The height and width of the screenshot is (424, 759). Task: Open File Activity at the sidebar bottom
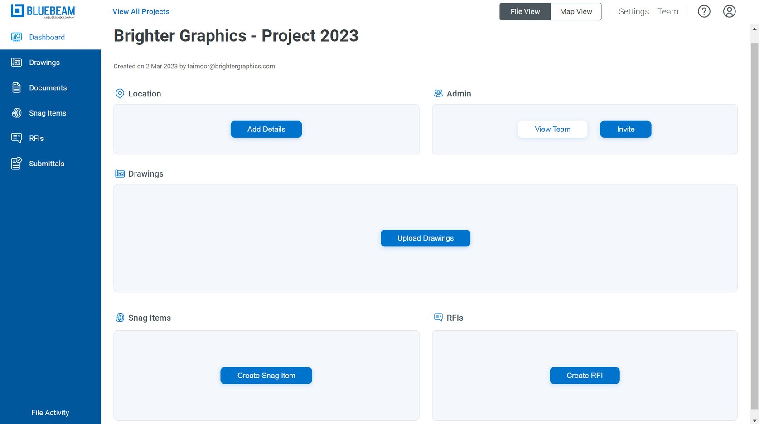(50, 412)
